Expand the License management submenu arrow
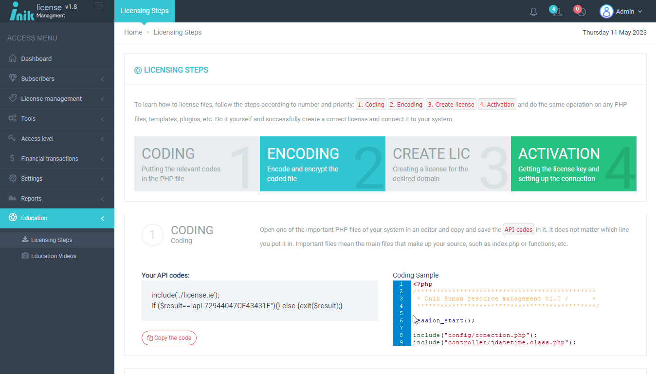Viewport: 656px width, 374px height. pyautogui.click(x=102, y=99)
